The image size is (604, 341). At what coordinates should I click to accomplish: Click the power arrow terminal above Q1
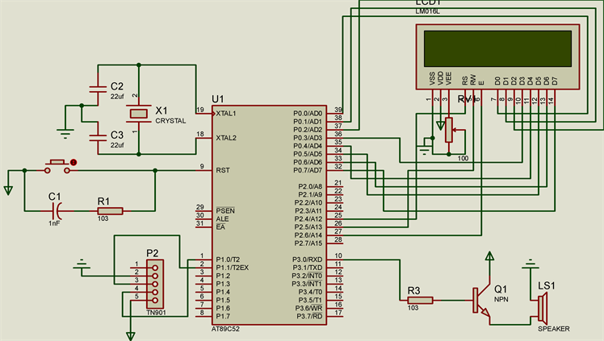[x=489, y=257]
